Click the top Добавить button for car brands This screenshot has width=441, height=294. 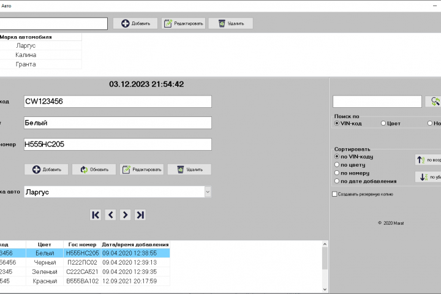tap(135, 23)
